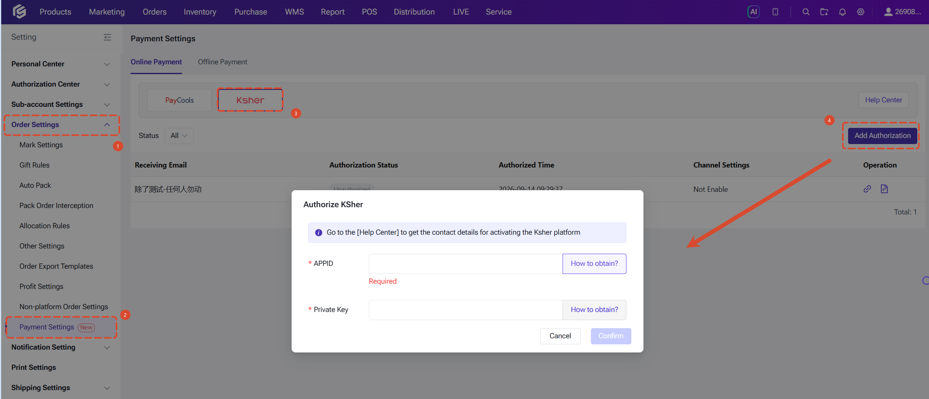
Task: Open the Marketing menu
Action: (107, 12)
